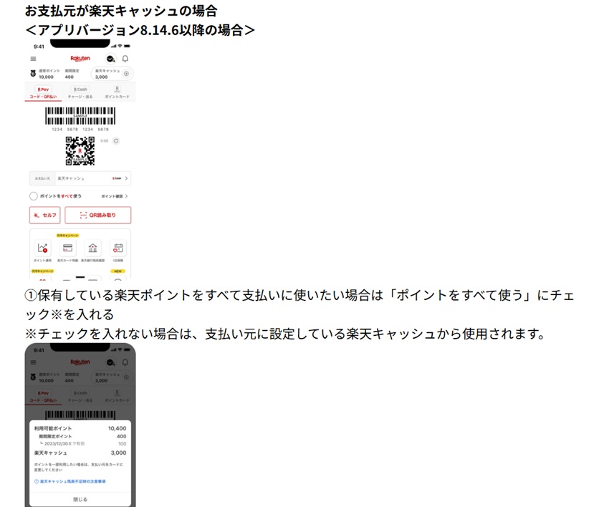Open hamburger menu in the upper phone screenshot
The image size is (604, 507).
click(x=34, y=59)
